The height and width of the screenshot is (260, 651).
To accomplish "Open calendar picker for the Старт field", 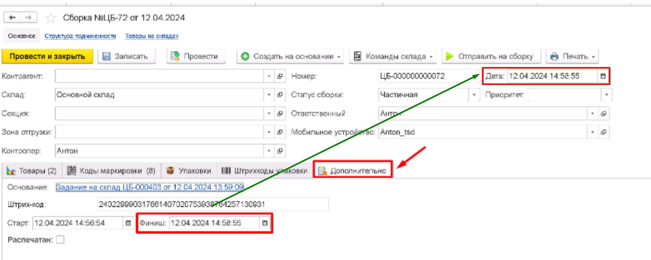I will click(128, 223).
